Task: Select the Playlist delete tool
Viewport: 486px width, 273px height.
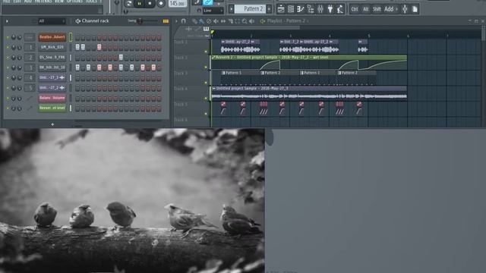Action: (x=209, y=21)
